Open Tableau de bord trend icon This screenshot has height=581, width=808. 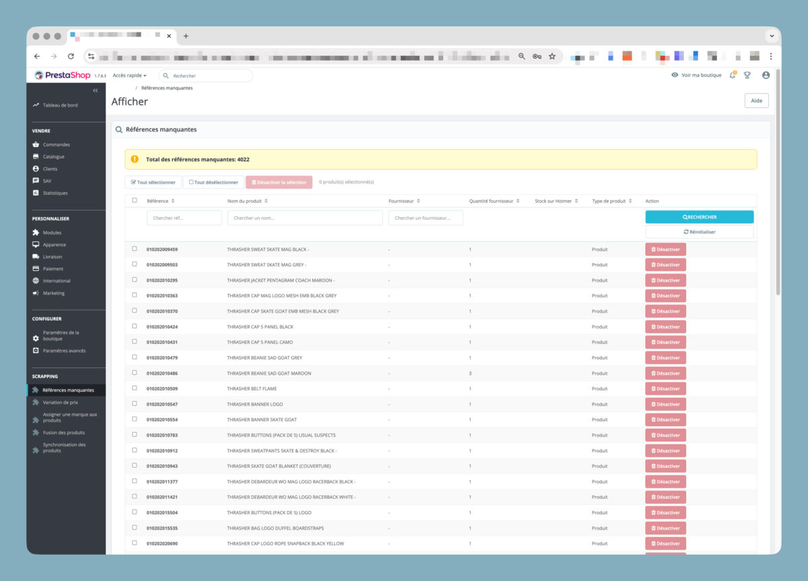tap(36, 105)
